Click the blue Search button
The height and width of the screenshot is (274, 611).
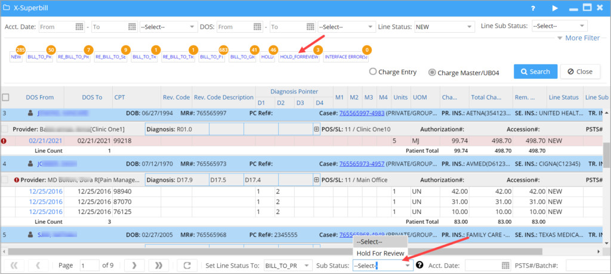[x=535, y=71]
